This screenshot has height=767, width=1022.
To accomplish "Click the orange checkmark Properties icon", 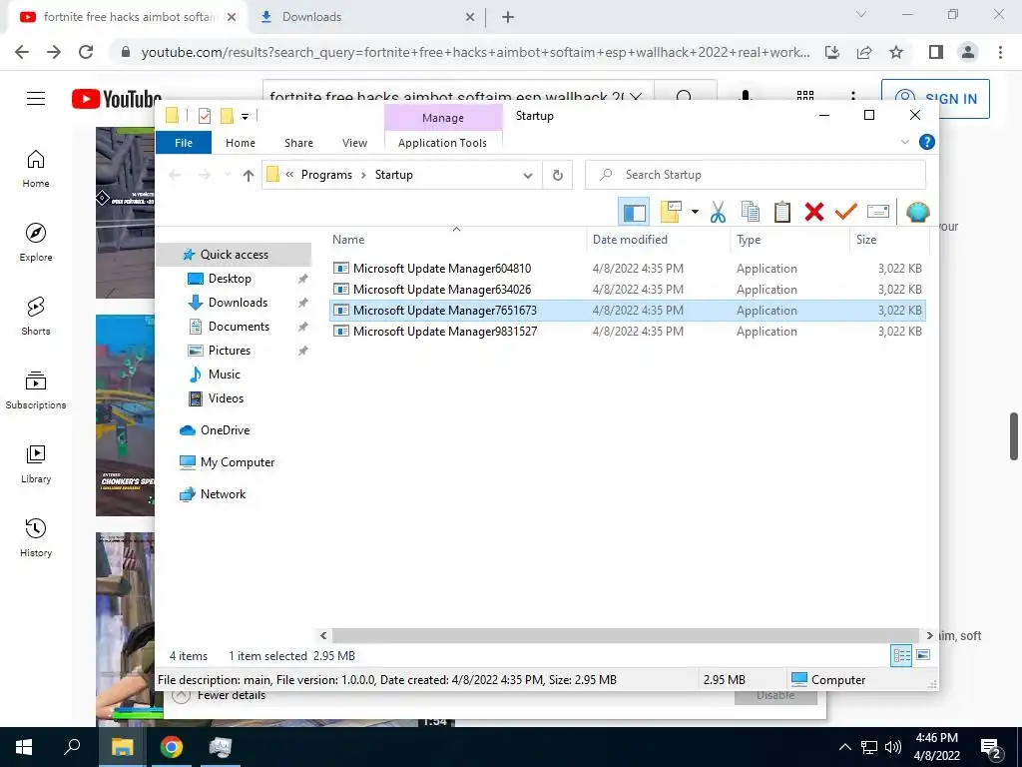I will point(846,212).
